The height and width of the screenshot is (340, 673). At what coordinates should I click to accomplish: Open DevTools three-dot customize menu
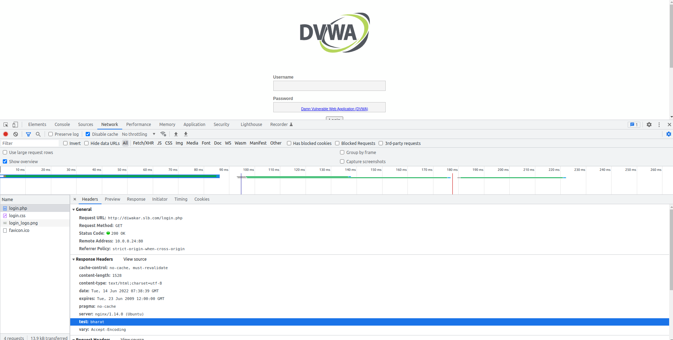[x=659, y=125]
